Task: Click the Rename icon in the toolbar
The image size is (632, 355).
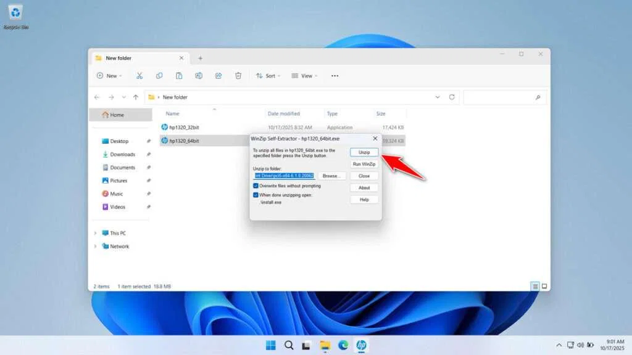Action: (199, 75)
